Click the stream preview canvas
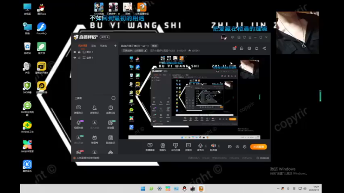 pos(194,97)
